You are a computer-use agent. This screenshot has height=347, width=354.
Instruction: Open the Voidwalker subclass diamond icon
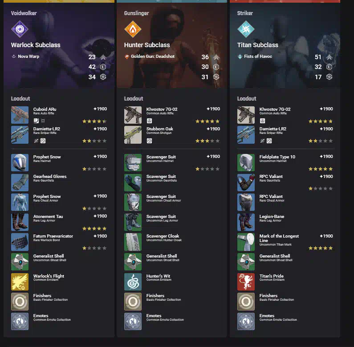click(20, 29)
